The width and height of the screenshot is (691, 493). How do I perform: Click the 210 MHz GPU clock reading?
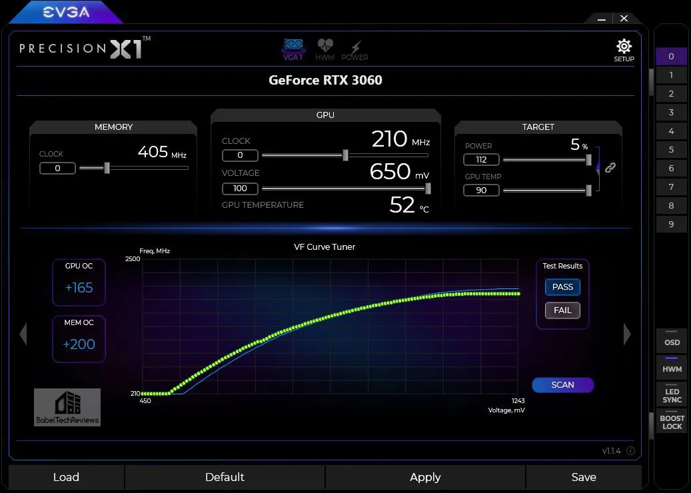point(400,139)
